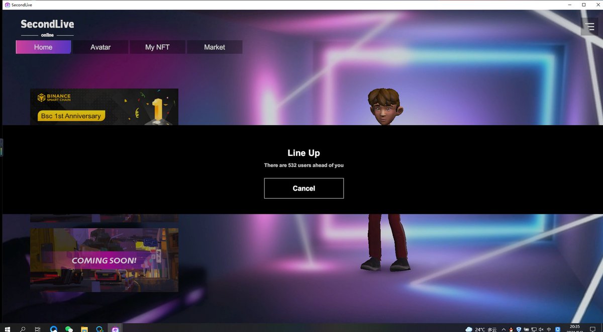Toggle the Chinese input method indicator

coord(549,329)
